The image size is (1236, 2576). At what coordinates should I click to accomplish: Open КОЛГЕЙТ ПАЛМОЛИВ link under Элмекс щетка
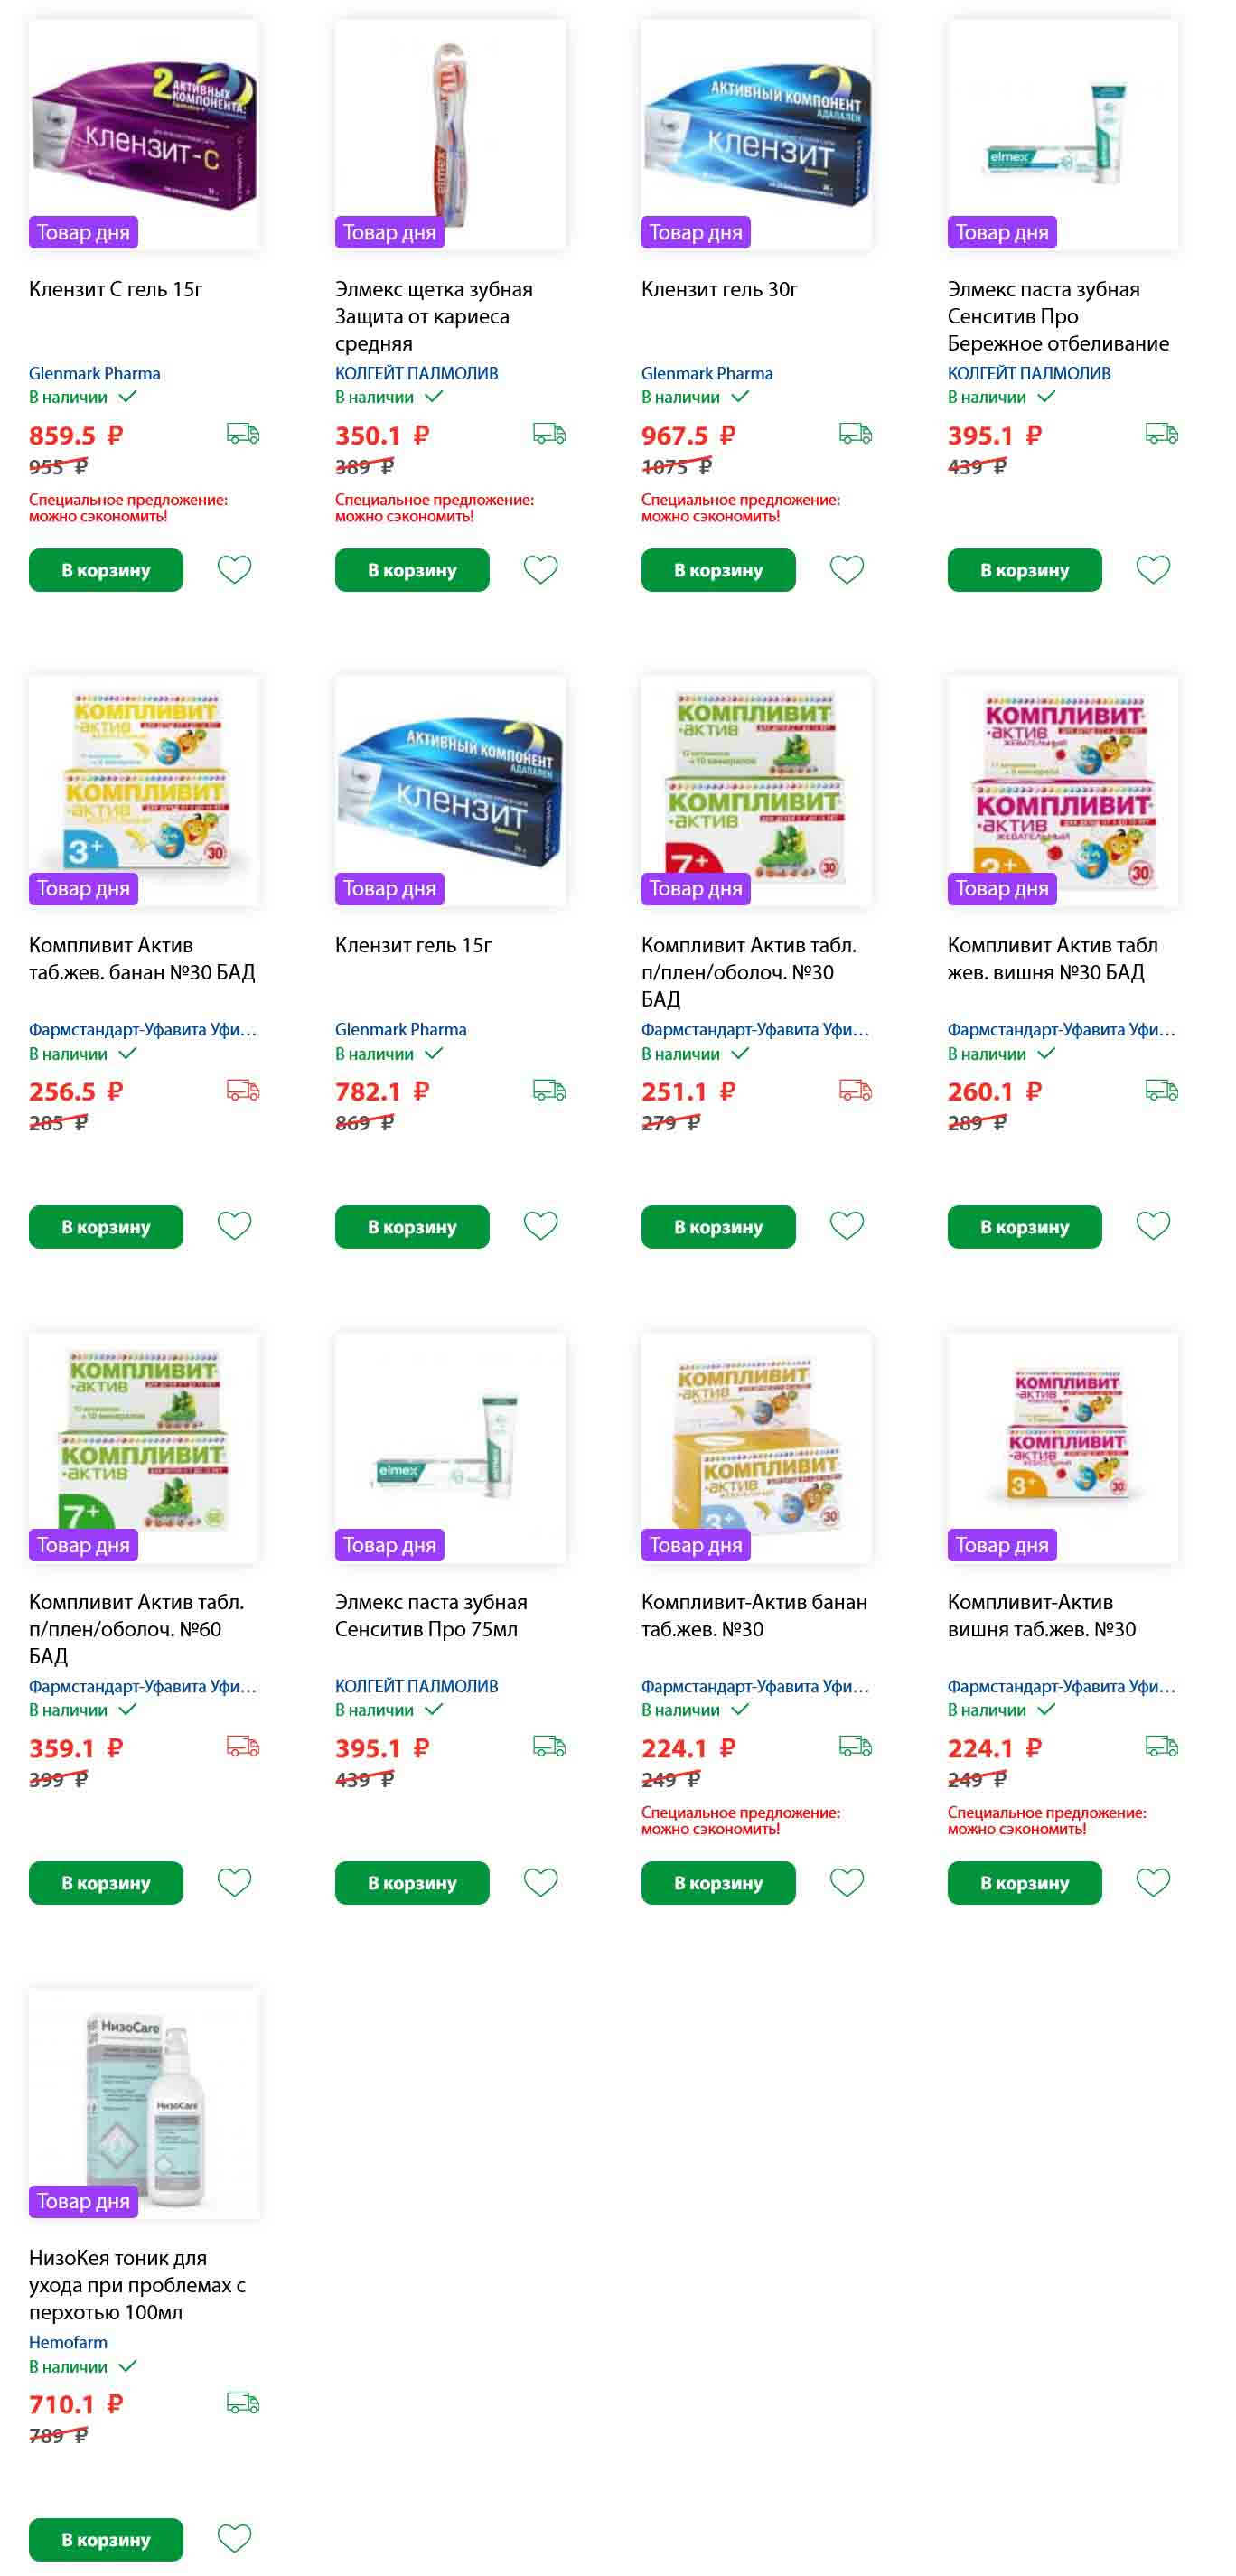pyautogui.click(x=416, y=373)
